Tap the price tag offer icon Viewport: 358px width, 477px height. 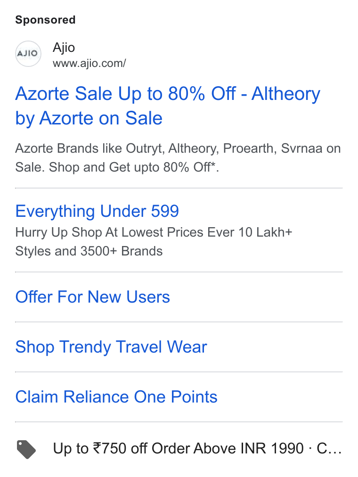[x=26, y=449]
